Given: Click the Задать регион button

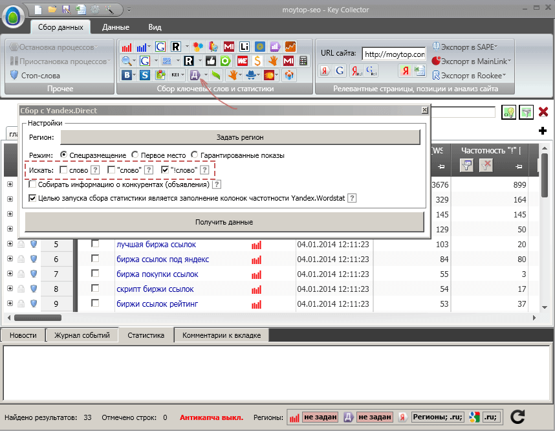Looking at the screenshot, I should click(240, 137).
